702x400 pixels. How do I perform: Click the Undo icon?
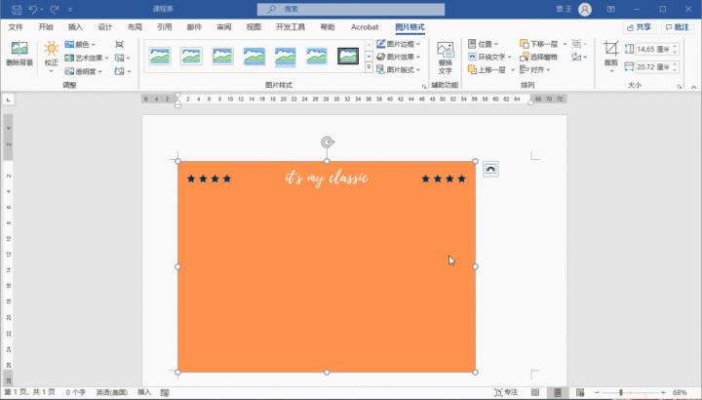(33, 9)
